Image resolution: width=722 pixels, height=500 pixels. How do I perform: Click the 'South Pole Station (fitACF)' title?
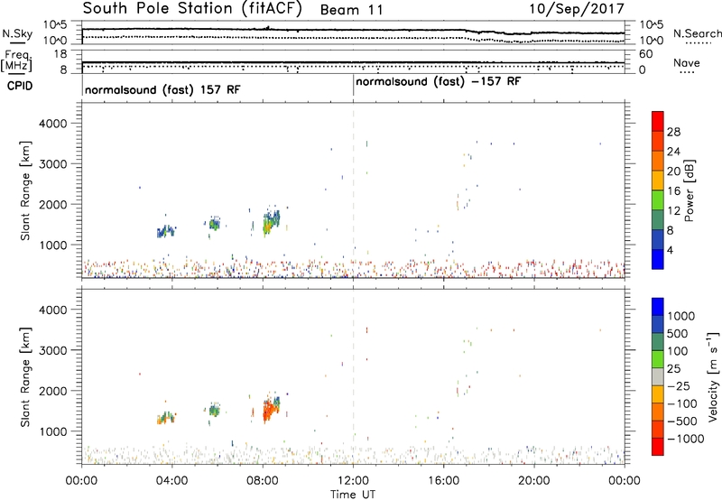[192, 9]
